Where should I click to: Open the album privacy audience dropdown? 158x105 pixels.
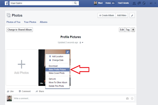point(81,43)
